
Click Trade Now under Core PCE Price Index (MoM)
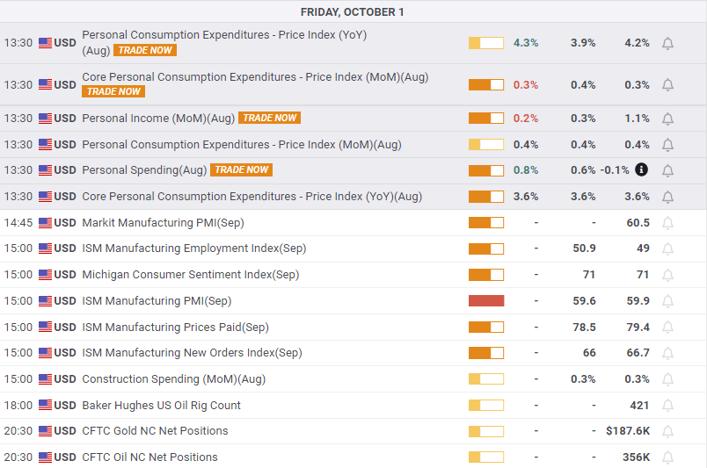[113, 91]
